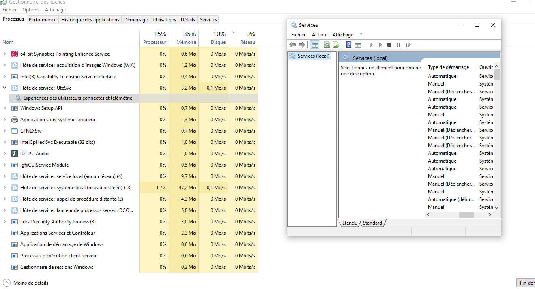
Task: Click the Local Security Authority Process icon
Action: (15, 222)
